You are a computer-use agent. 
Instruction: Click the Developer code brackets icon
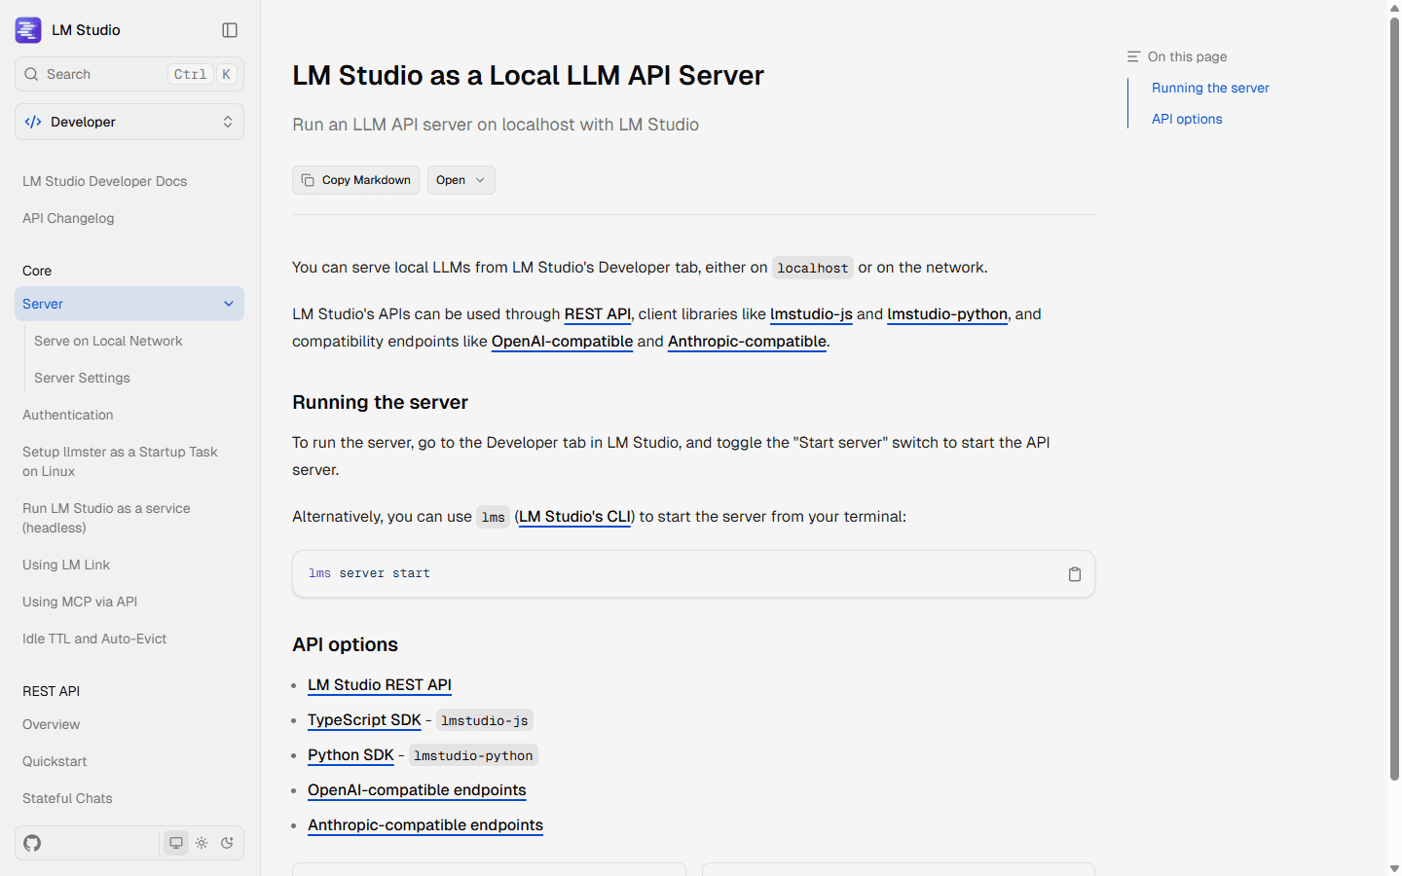tap(33, 122)
